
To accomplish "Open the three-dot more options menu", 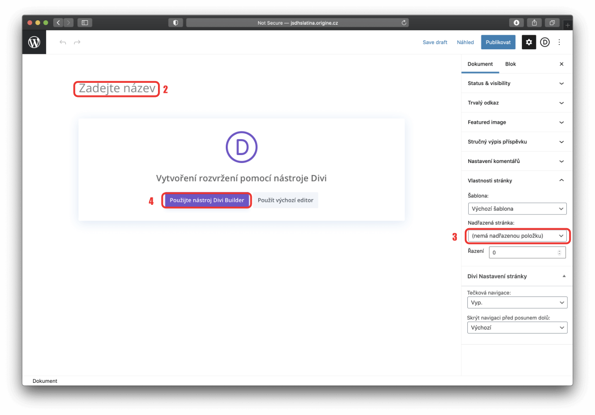I will tap(559, 42).
